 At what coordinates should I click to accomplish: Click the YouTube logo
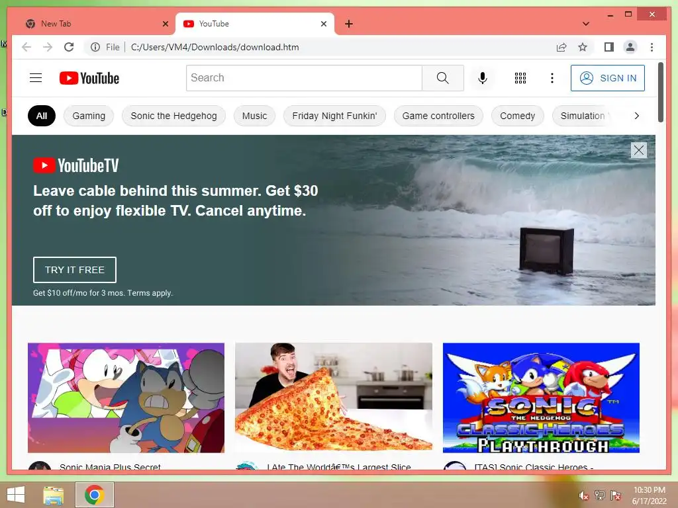tap(89, 78)
